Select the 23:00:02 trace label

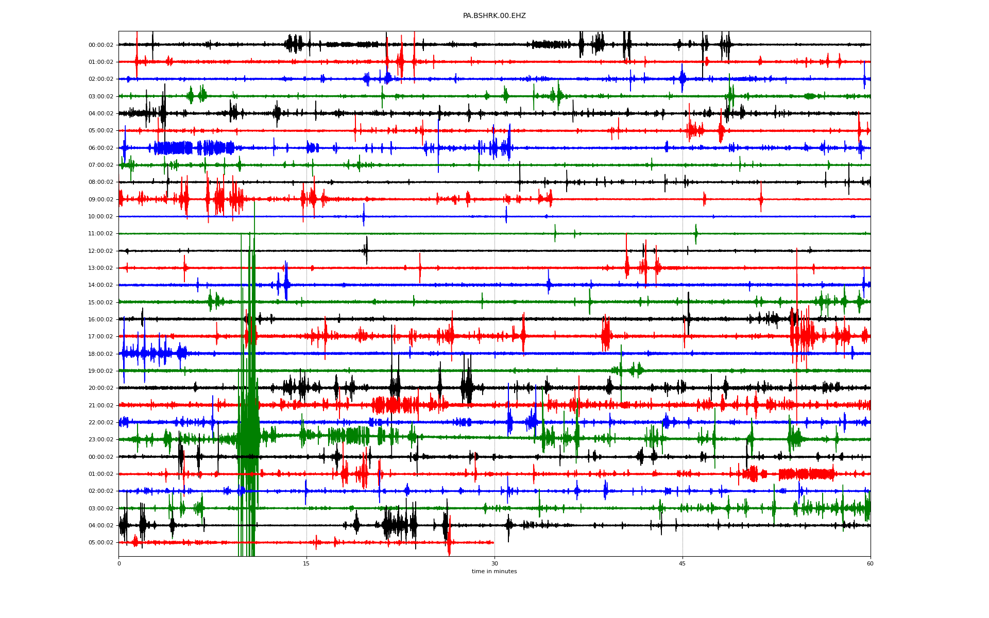100,440
